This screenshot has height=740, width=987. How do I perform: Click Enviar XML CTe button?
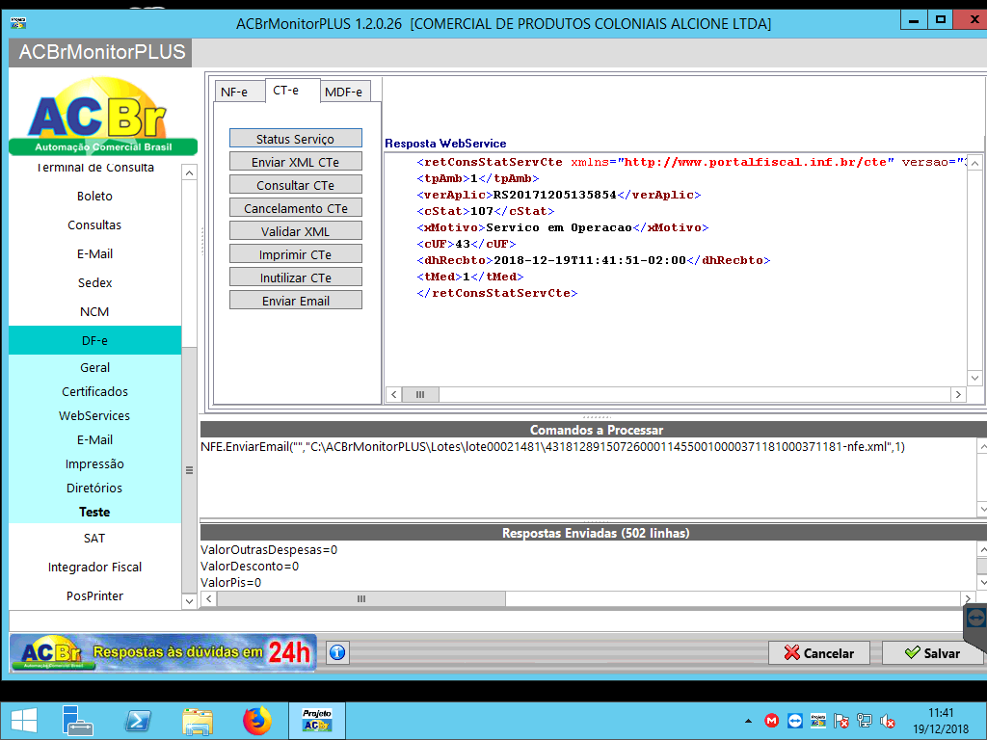click(x=296, y=162)
